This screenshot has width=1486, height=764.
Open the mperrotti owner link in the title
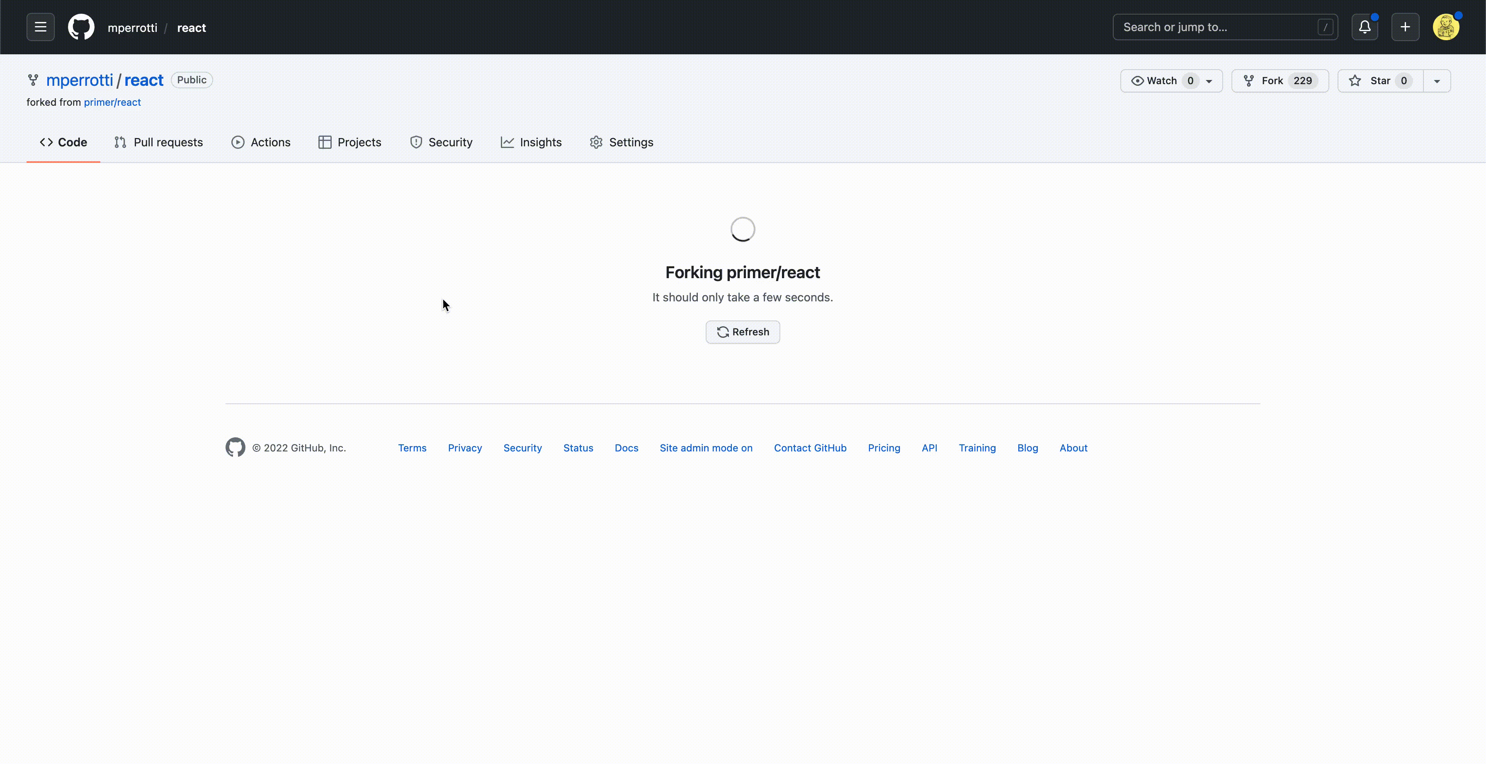80,80
